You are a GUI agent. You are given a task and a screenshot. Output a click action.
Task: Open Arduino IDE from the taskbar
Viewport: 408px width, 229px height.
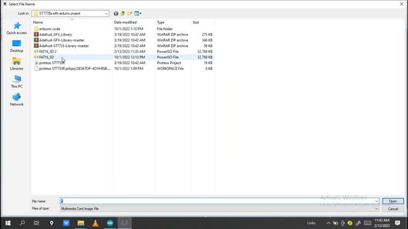point(110,223)
